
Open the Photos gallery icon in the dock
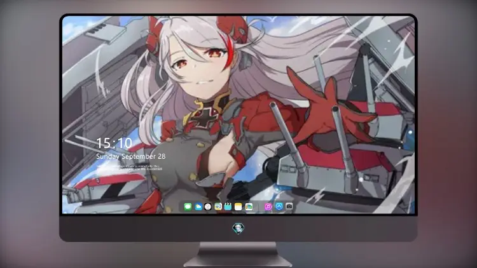tap(249, 207)
